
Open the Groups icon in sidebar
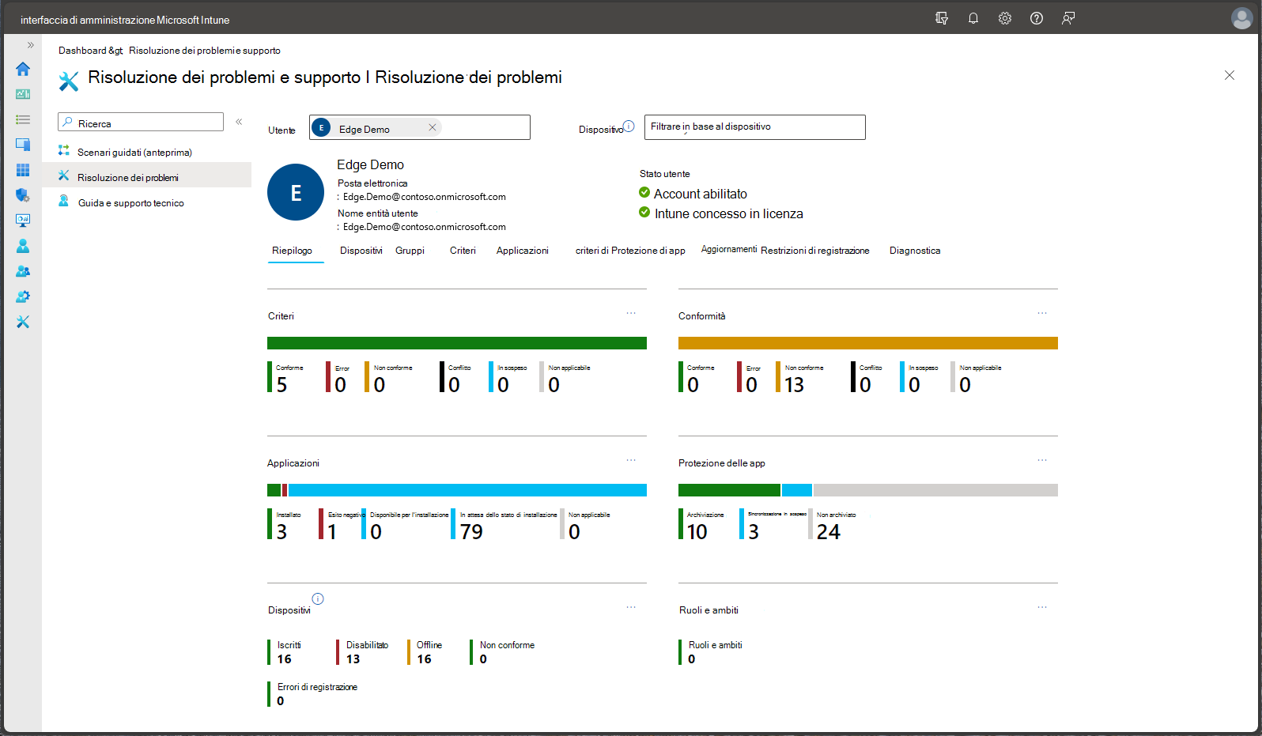pos(23,271)
